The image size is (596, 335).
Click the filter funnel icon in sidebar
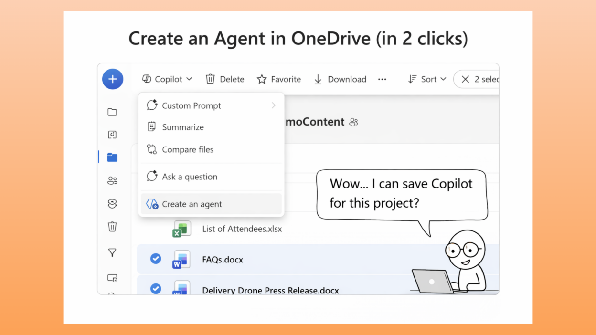click(112, 253)
